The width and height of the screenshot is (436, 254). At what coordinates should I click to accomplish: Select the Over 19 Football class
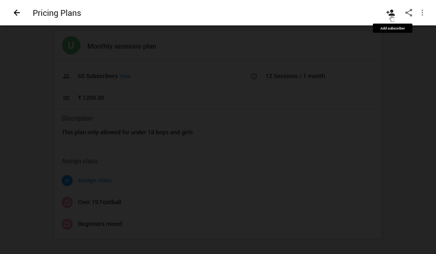(99, 202)
